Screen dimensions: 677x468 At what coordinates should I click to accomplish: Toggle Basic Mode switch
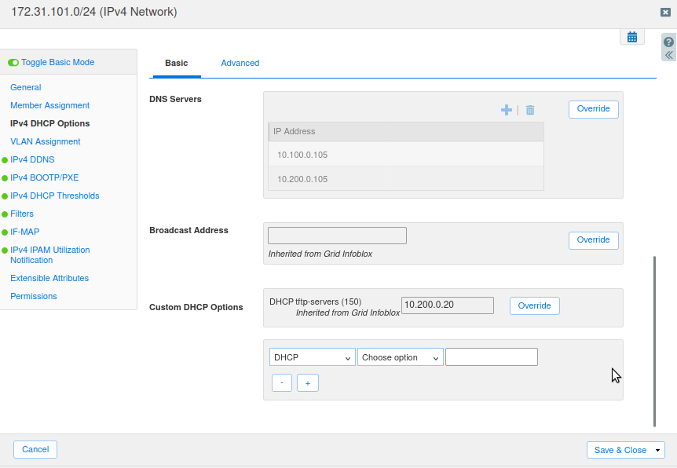(13, 62)
